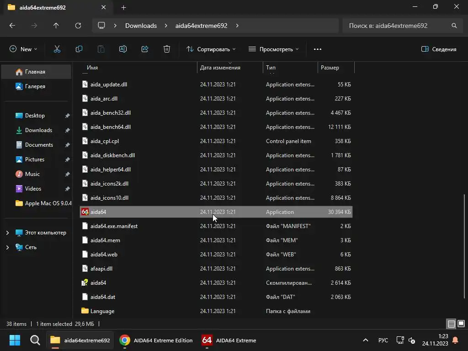Click the search magnifier in search box

click(x=454, y=26)
